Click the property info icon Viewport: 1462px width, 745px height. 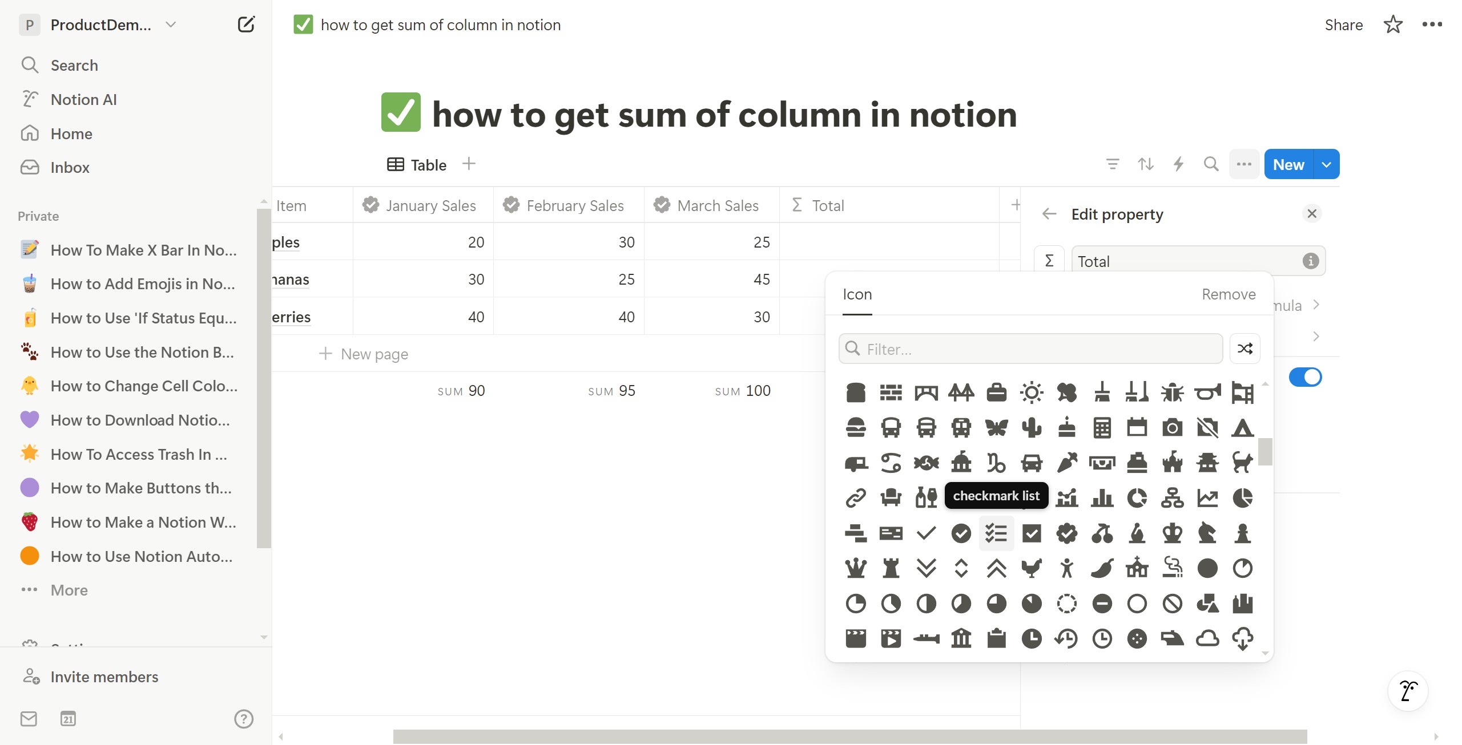[1310, 261]
